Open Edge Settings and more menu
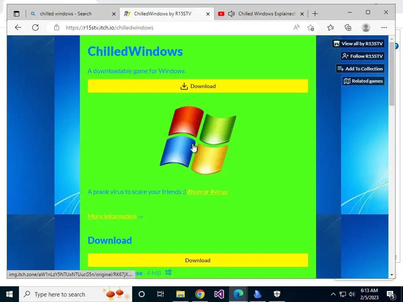Screen dimensions: 403x302 point(384,28)
